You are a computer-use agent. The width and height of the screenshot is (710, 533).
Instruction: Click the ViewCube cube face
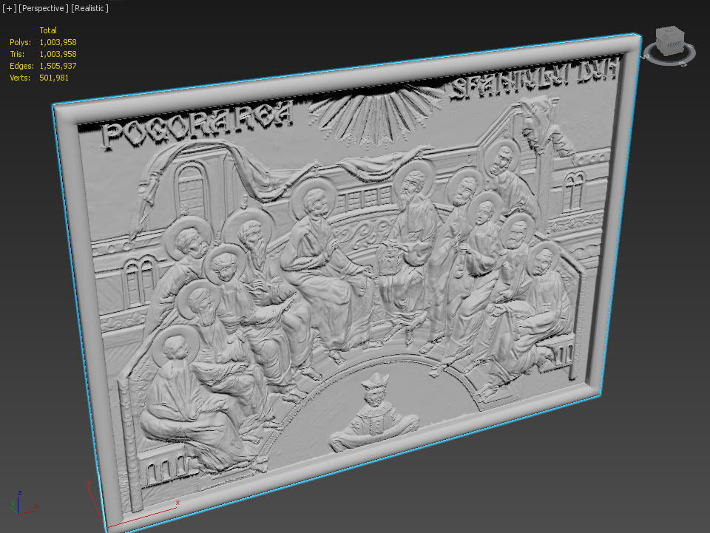(x=671, y=41)
